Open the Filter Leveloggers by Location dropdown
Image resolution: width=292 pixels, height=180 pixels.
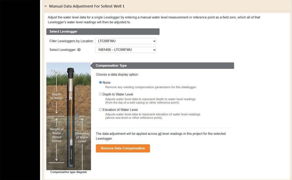click(126, 41)
